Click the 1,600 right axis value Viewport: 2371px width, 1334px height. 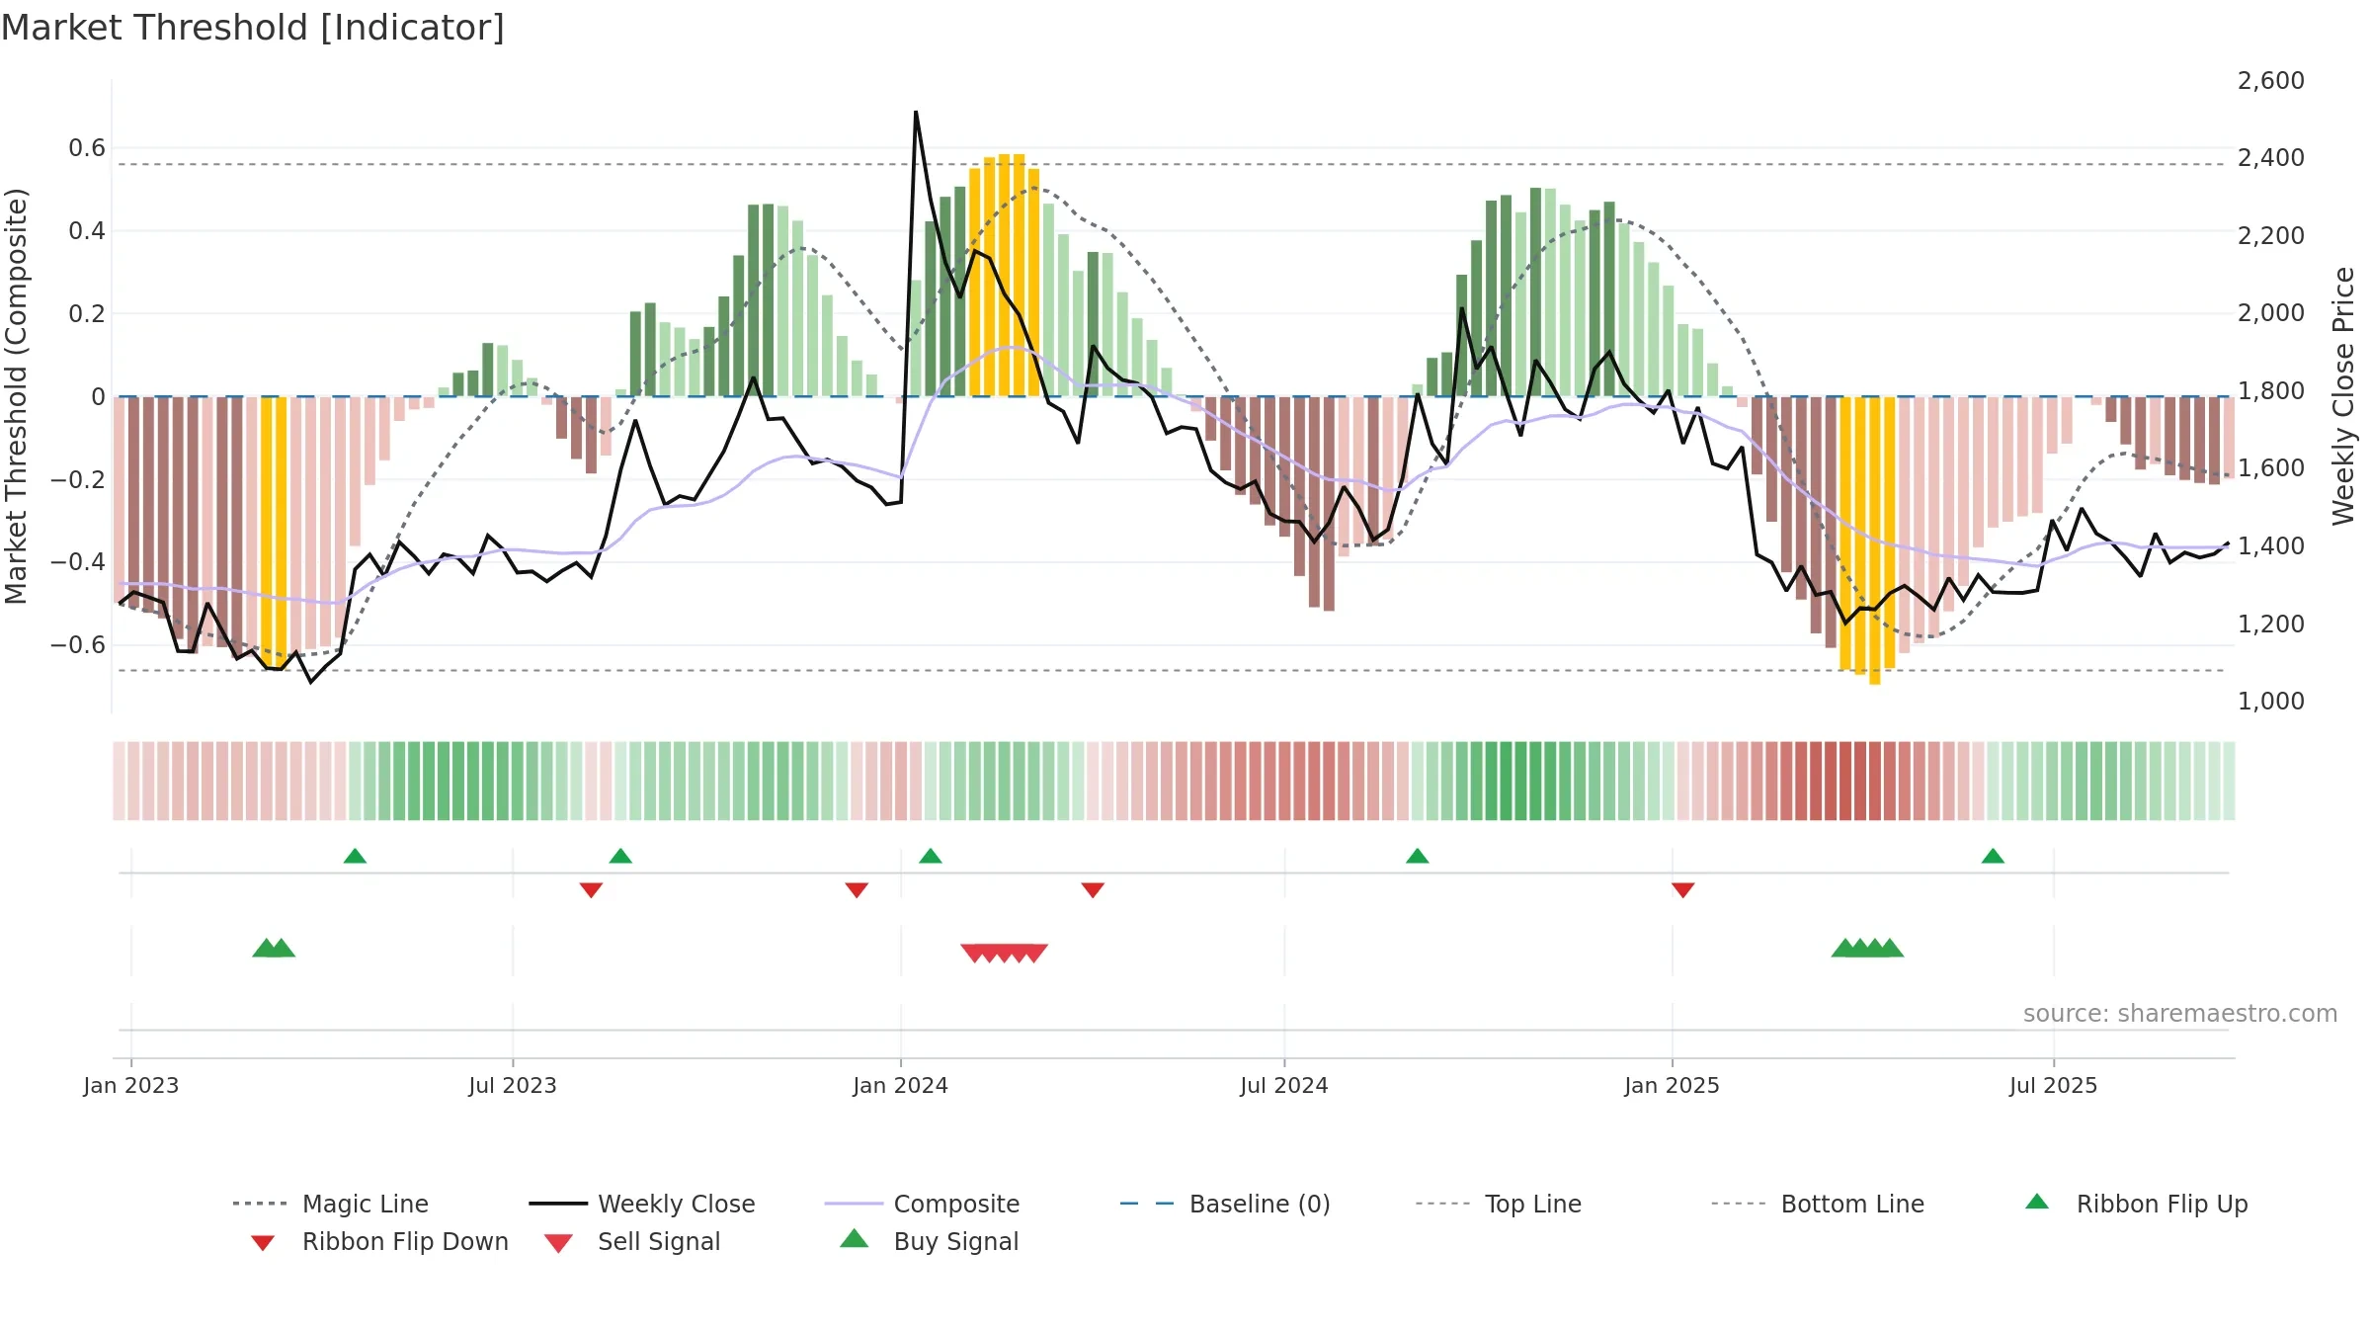click(2271, 468)
